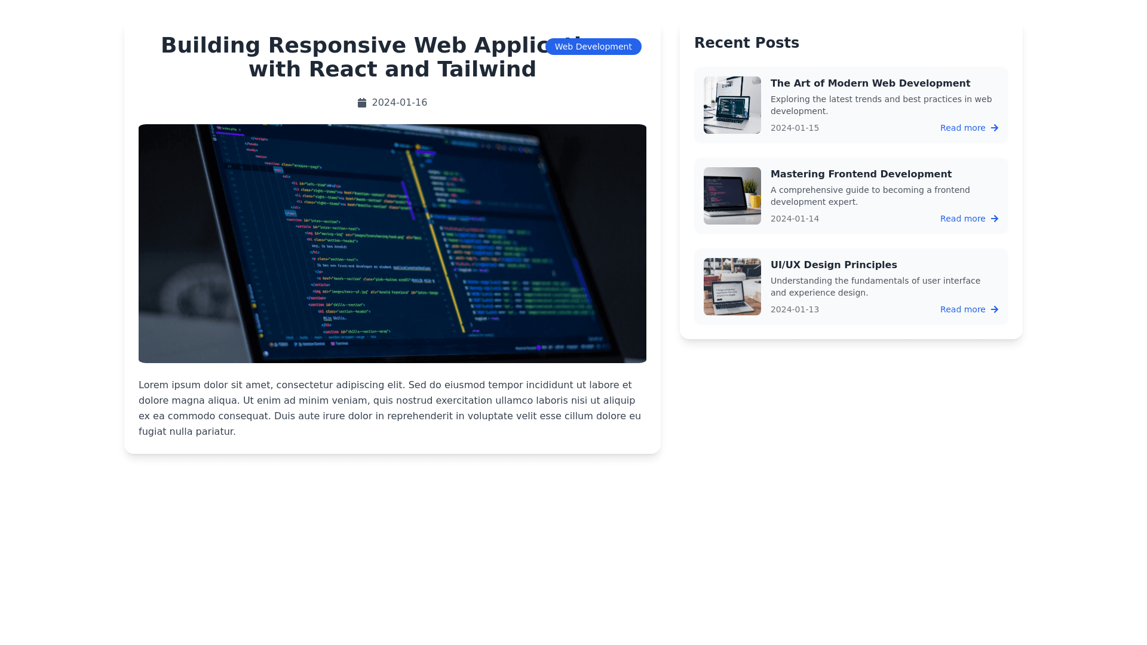Click the Recent Posts sidebar heading
Viewport: 1147px width, 645px height.
click(x=746, y=43)
